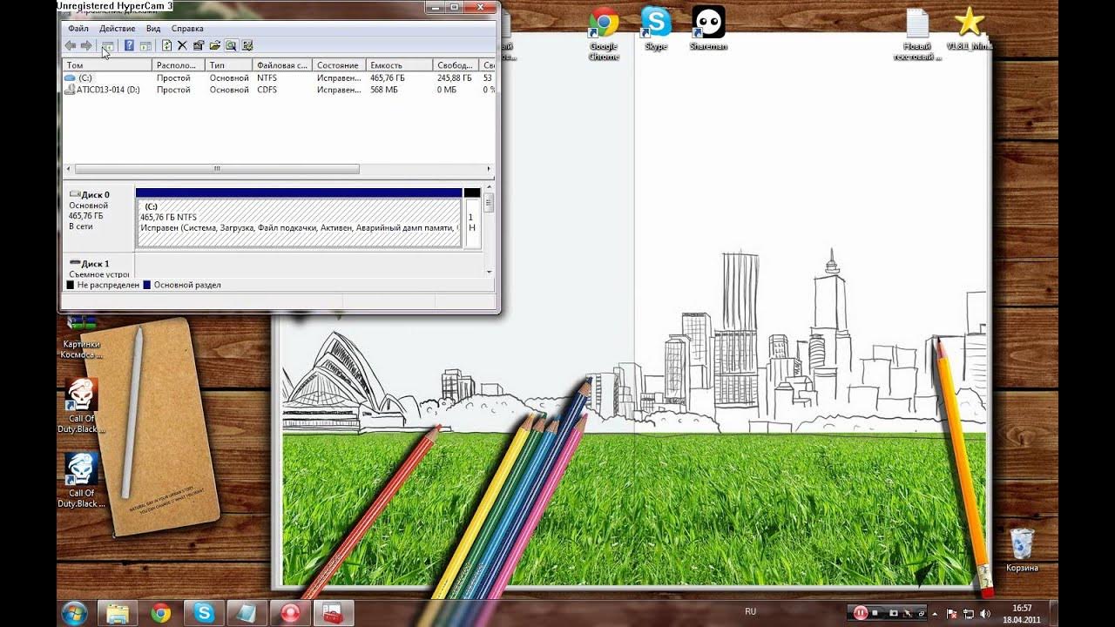Click the NTFS file system cell
Screen dimensions: 1115x627
point(267,78)
